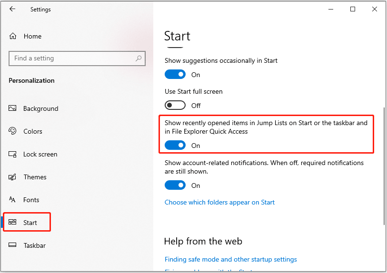The height and width of the screenshot is (273, 387).
Task: Open the Home settings page
Action: tap(32, 36)
